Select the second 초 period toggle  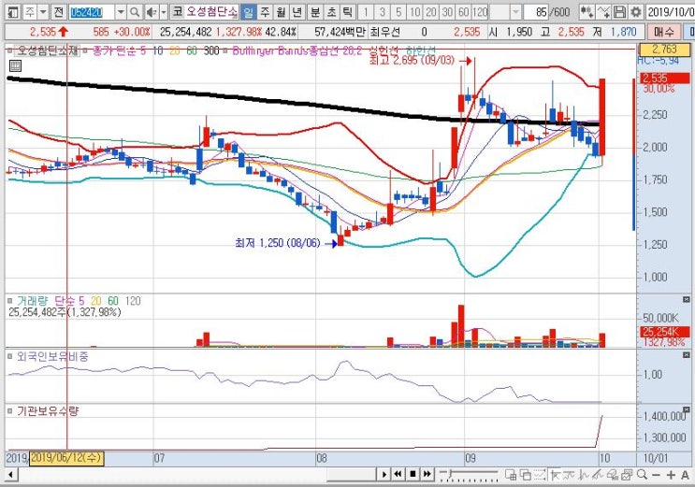click(331, 12)
